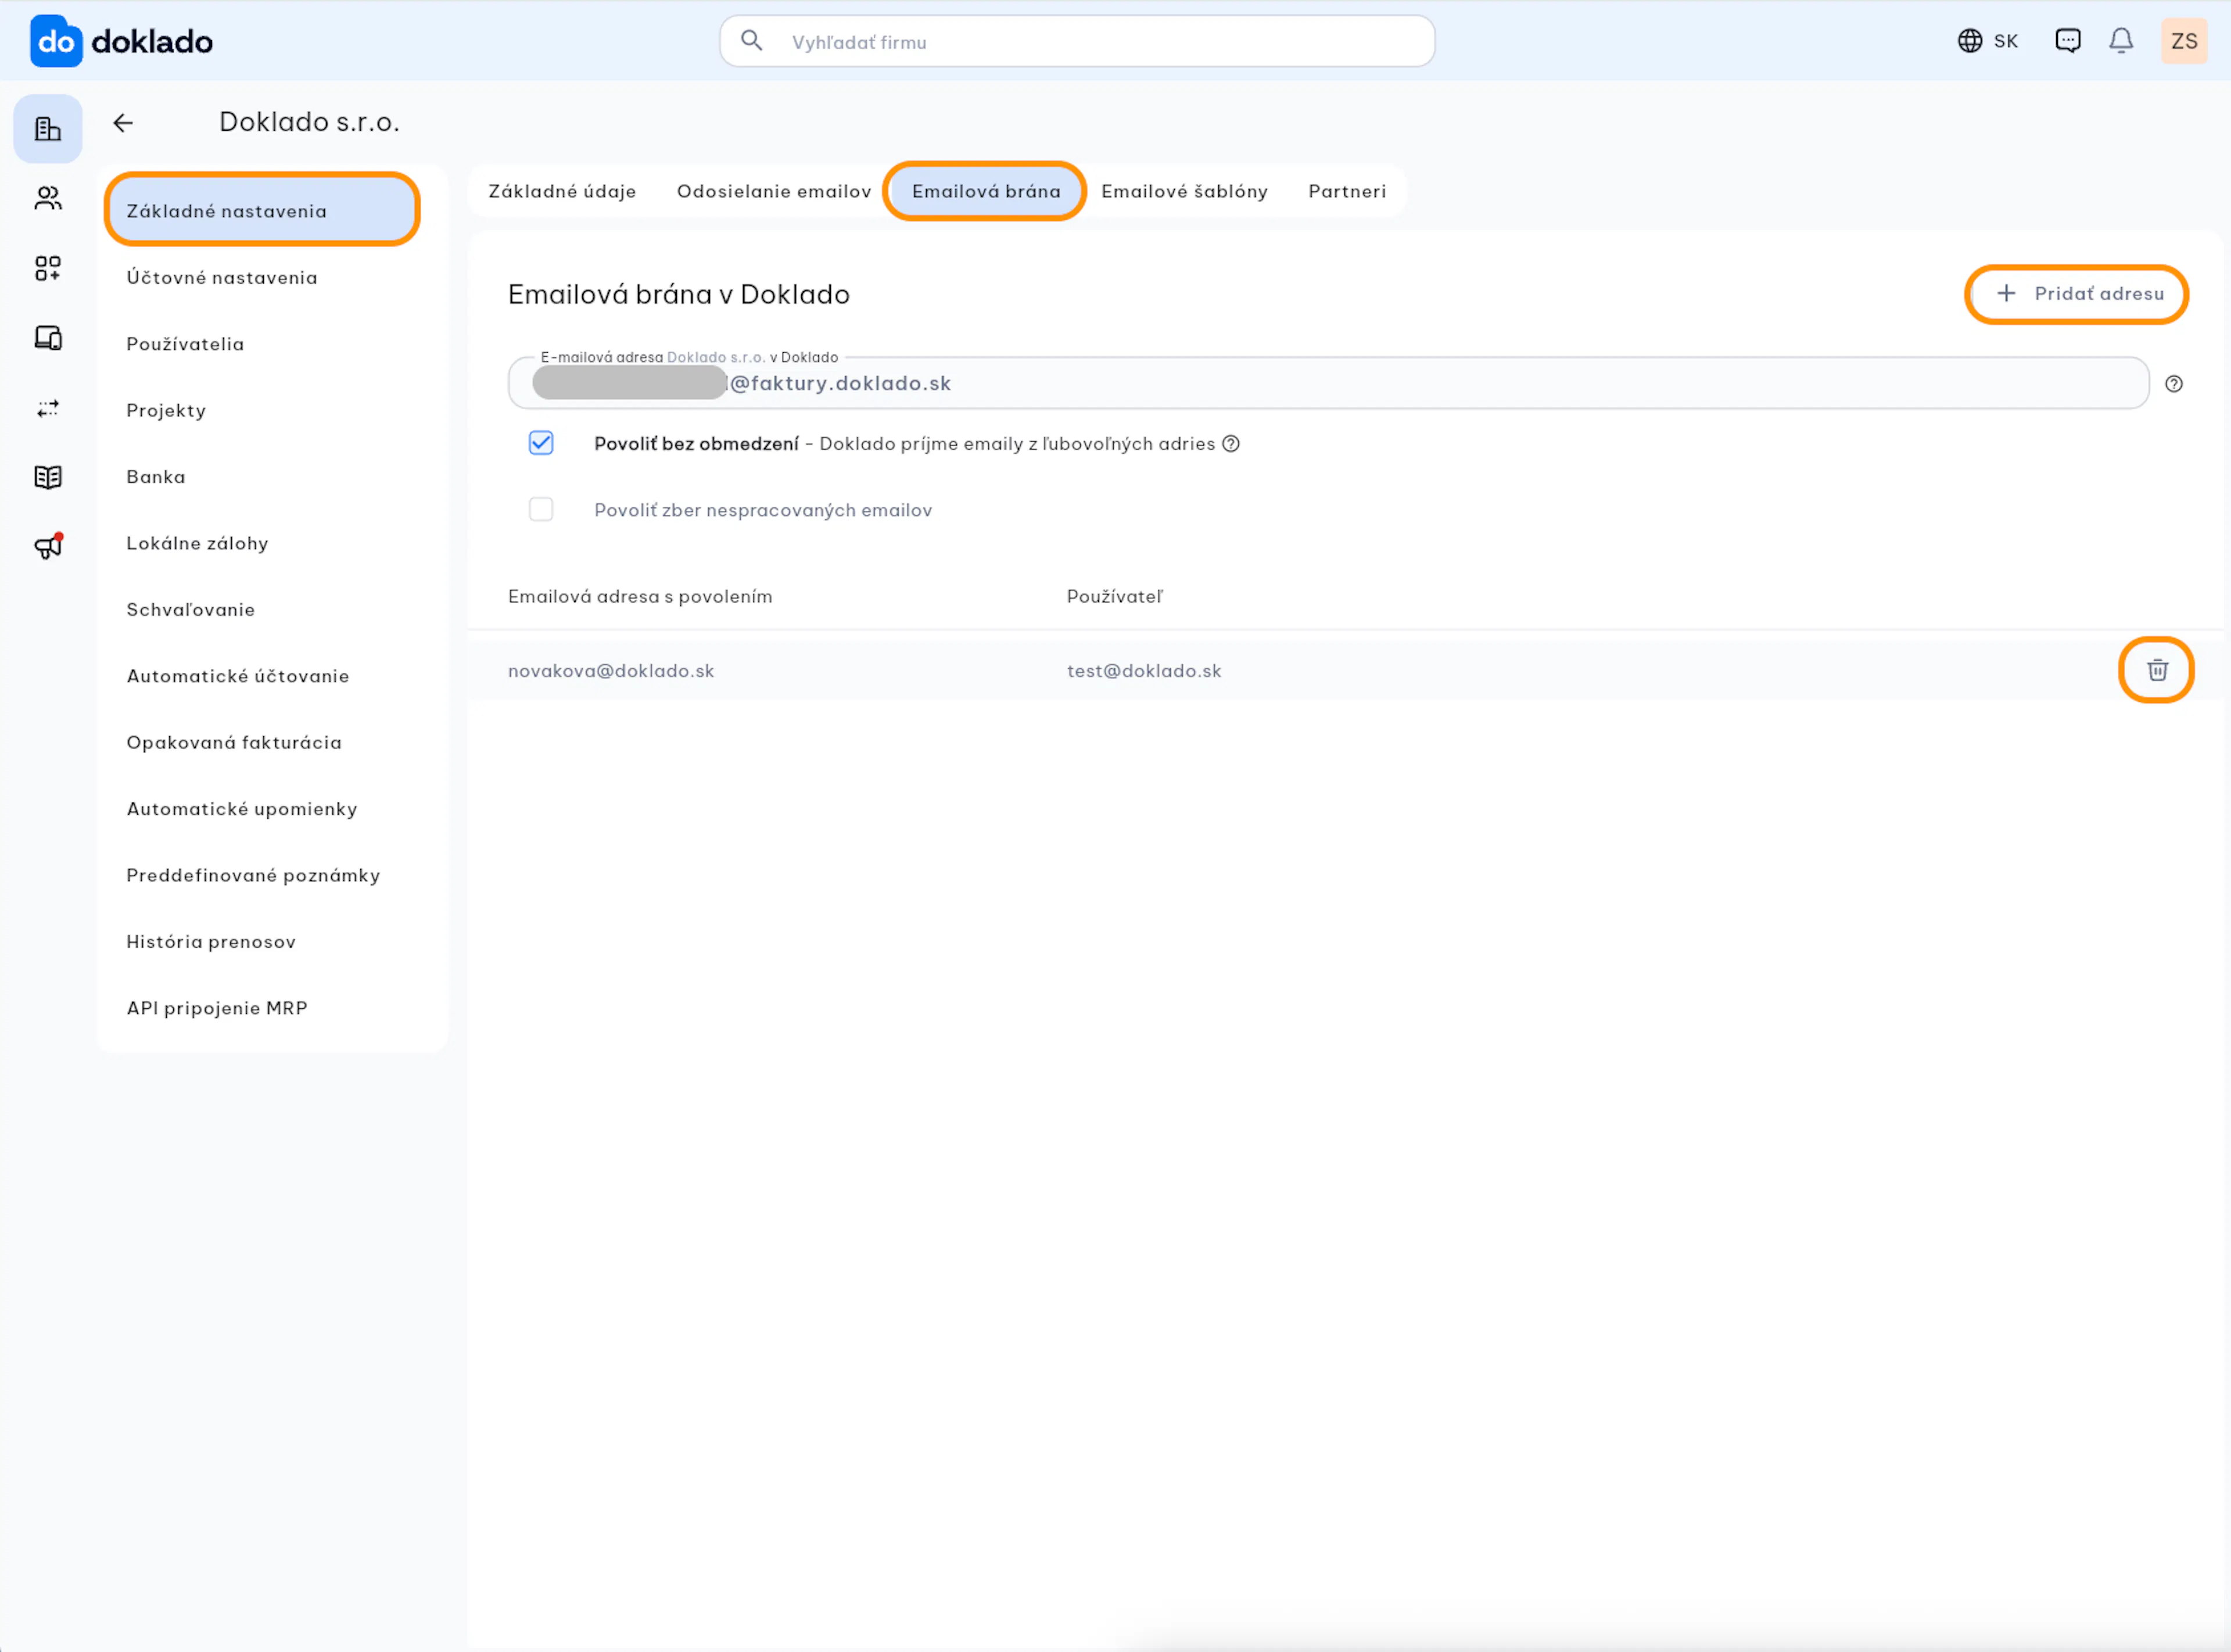Open the devices sidebar icon

coord(48,338)
